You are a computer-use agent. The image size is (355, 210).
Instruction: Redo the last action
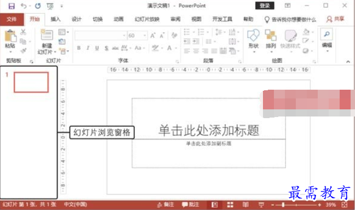point(38,6)
